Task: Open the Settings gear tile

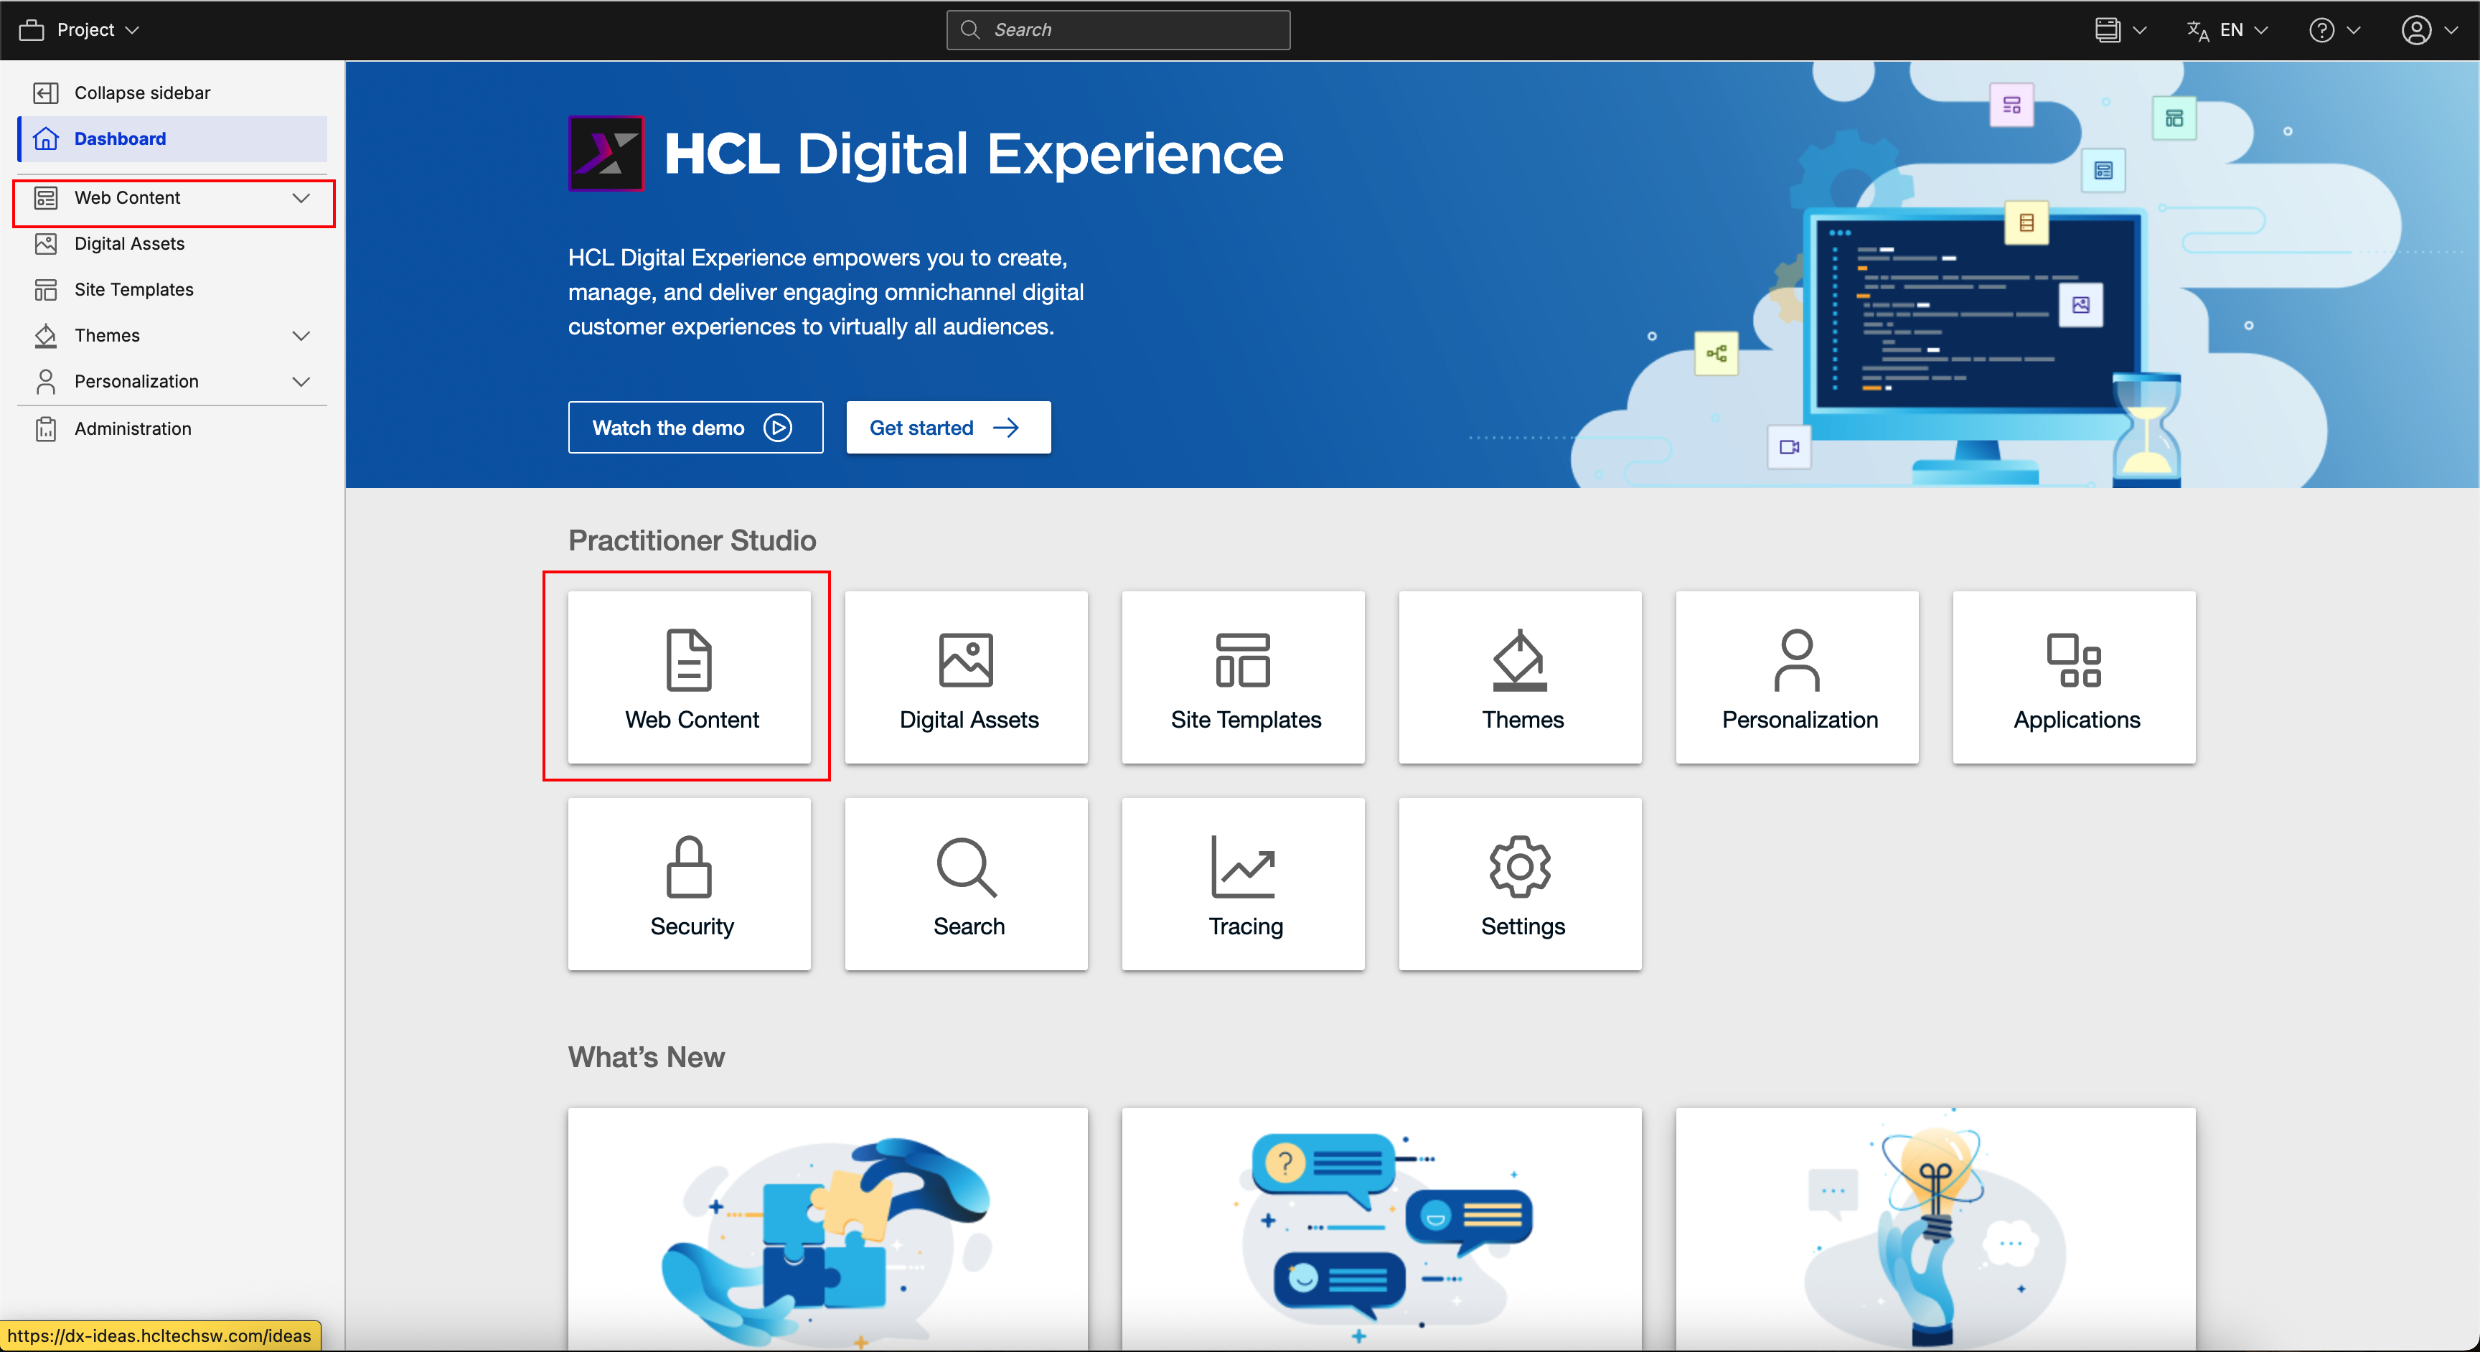Action: pos(1519,883)
